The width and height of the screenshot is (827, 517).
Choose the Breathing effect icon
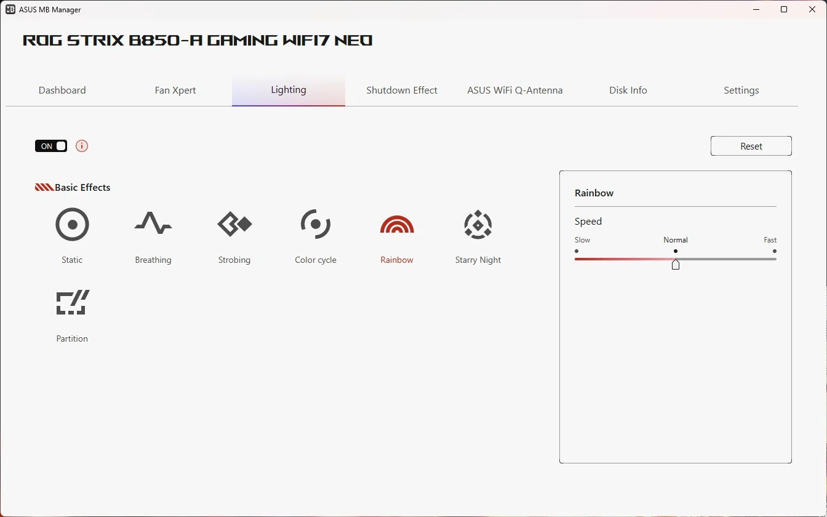click(x=153, y=225)
